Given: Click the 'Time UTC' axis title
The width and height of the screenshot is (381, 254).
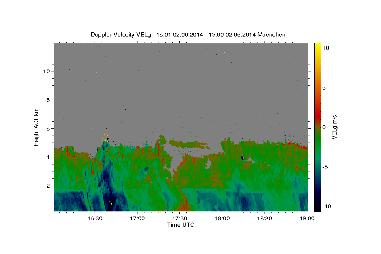Looking at the screenshot, I should [181, 225].
